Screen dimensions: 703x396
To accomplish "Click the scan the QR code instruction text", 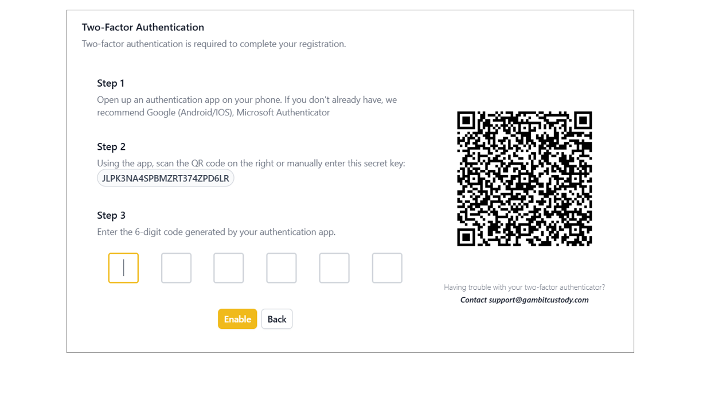I will click(x=251, y=164).
